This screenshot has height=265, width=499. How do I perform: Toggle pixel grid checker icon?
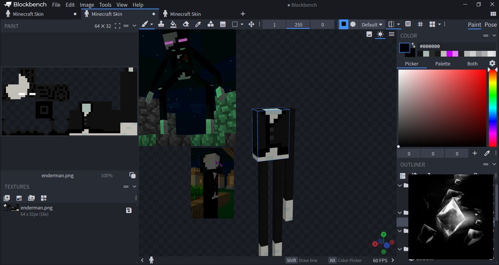pyautogui.click(x=408, y=24)
